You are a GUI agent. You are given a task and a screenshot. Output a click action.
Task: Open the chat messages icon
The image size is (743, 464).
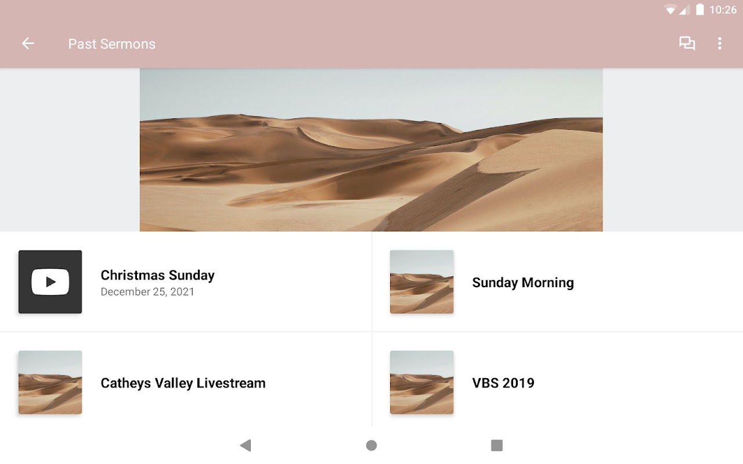click(x=687, y=43)
